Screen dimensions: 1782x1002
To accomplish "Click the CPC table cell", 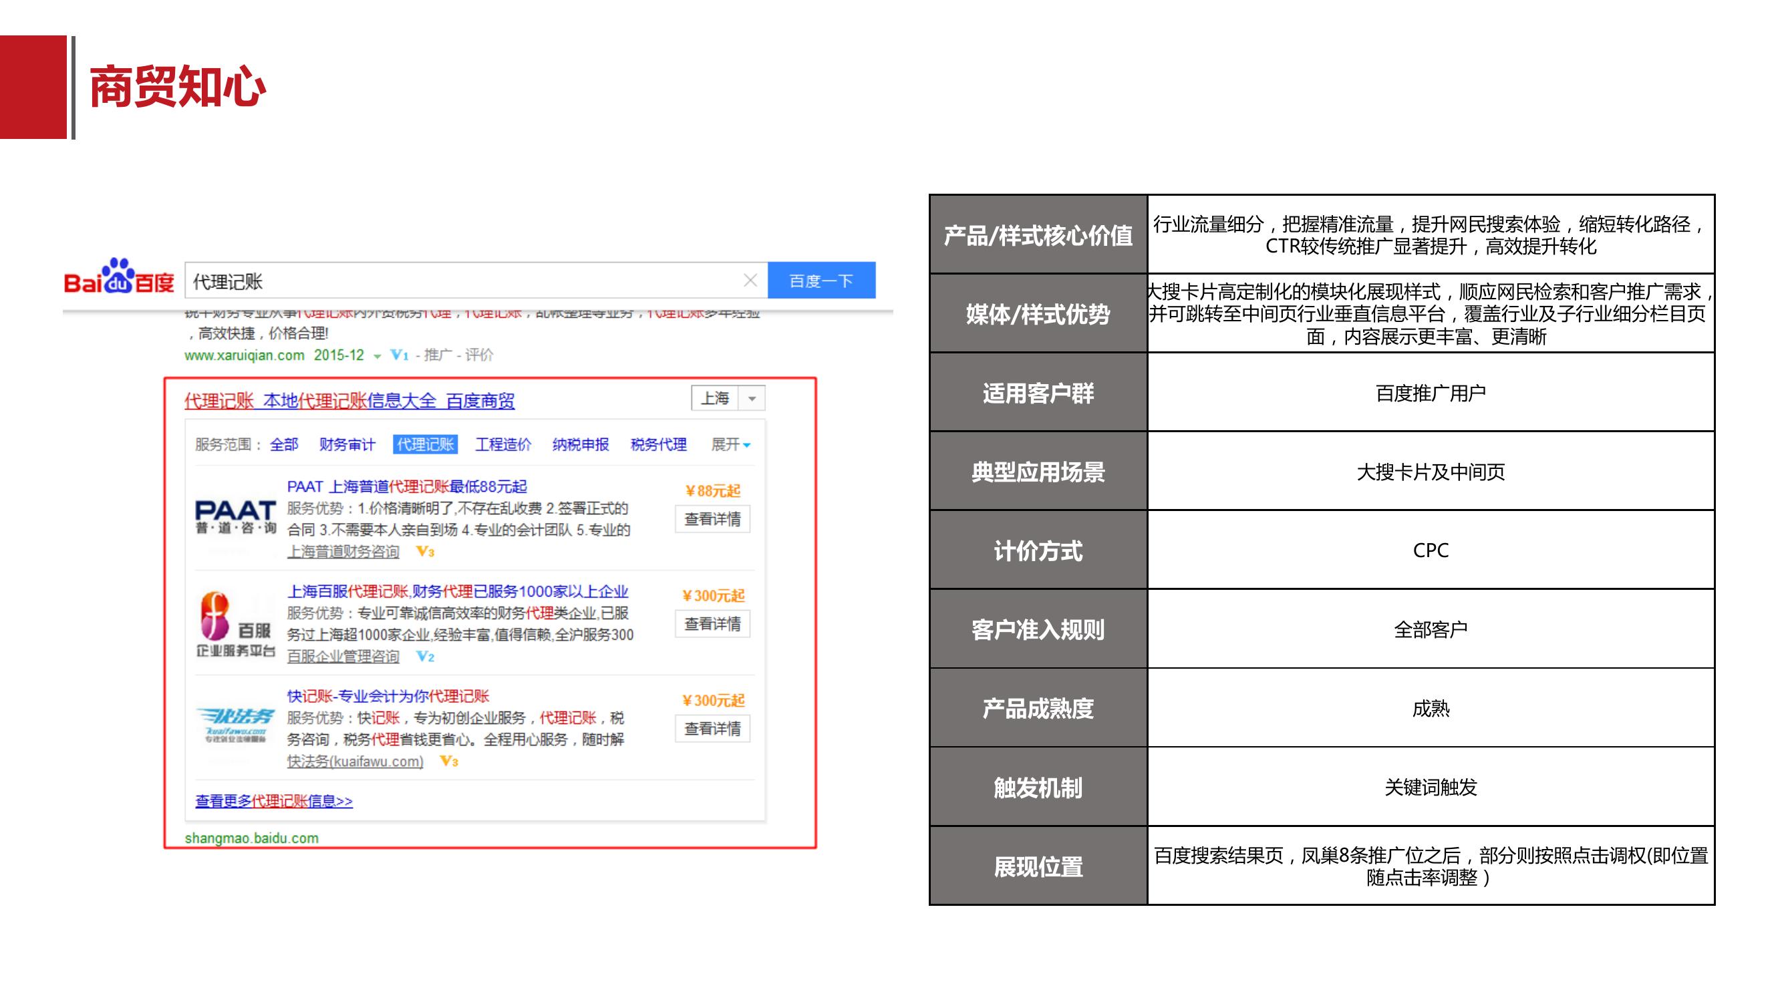I will 1431,550.
